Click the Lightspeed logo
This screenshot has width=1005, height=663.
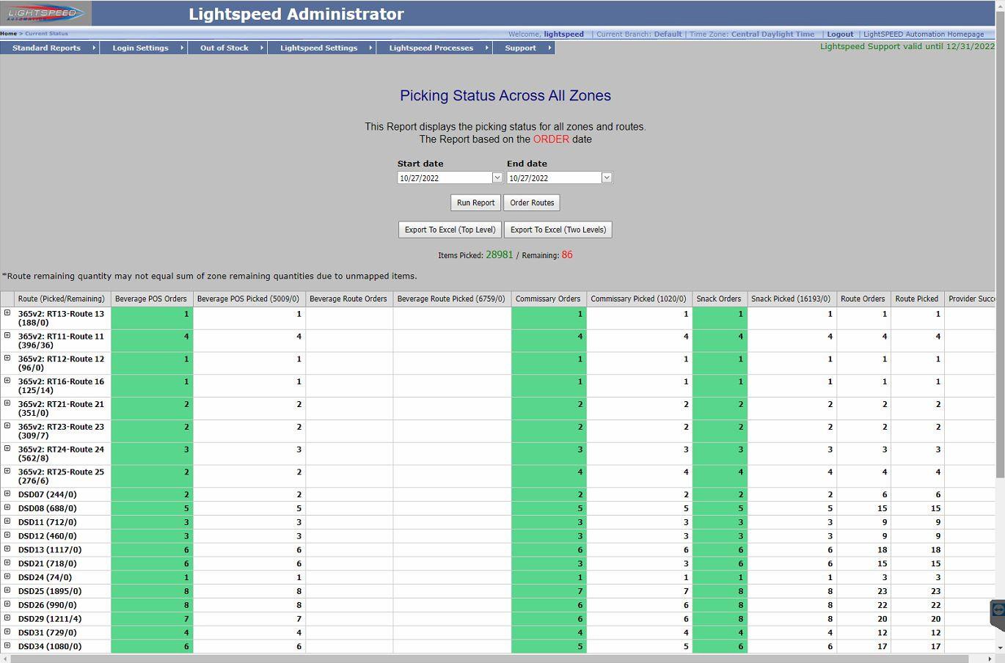coord(45,13)
